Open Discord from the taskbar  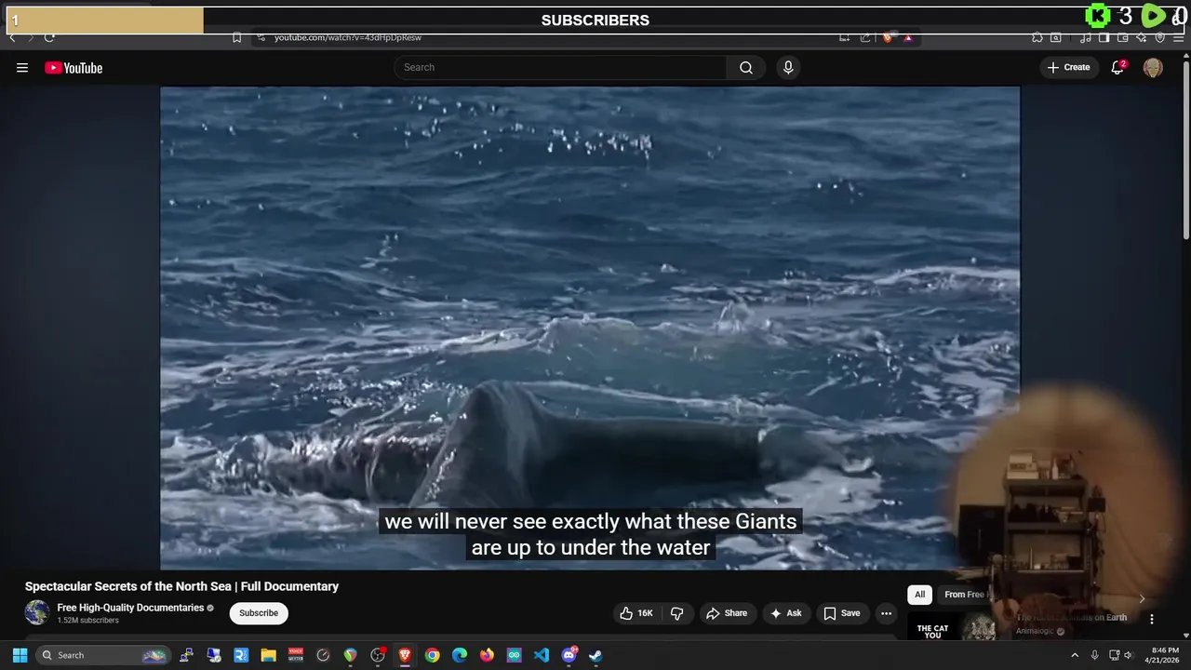(x=569, y=655)
